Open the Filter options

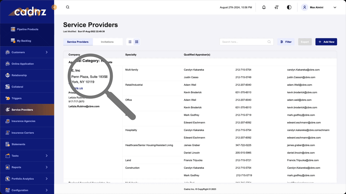click(x=286, y=42)
